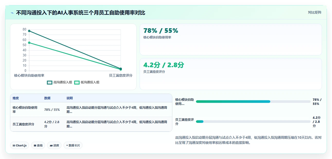The height and width of the screenshot is (159, 332).
Task: Click the 80 value on the chart y-axis
Action: [24, 29]
